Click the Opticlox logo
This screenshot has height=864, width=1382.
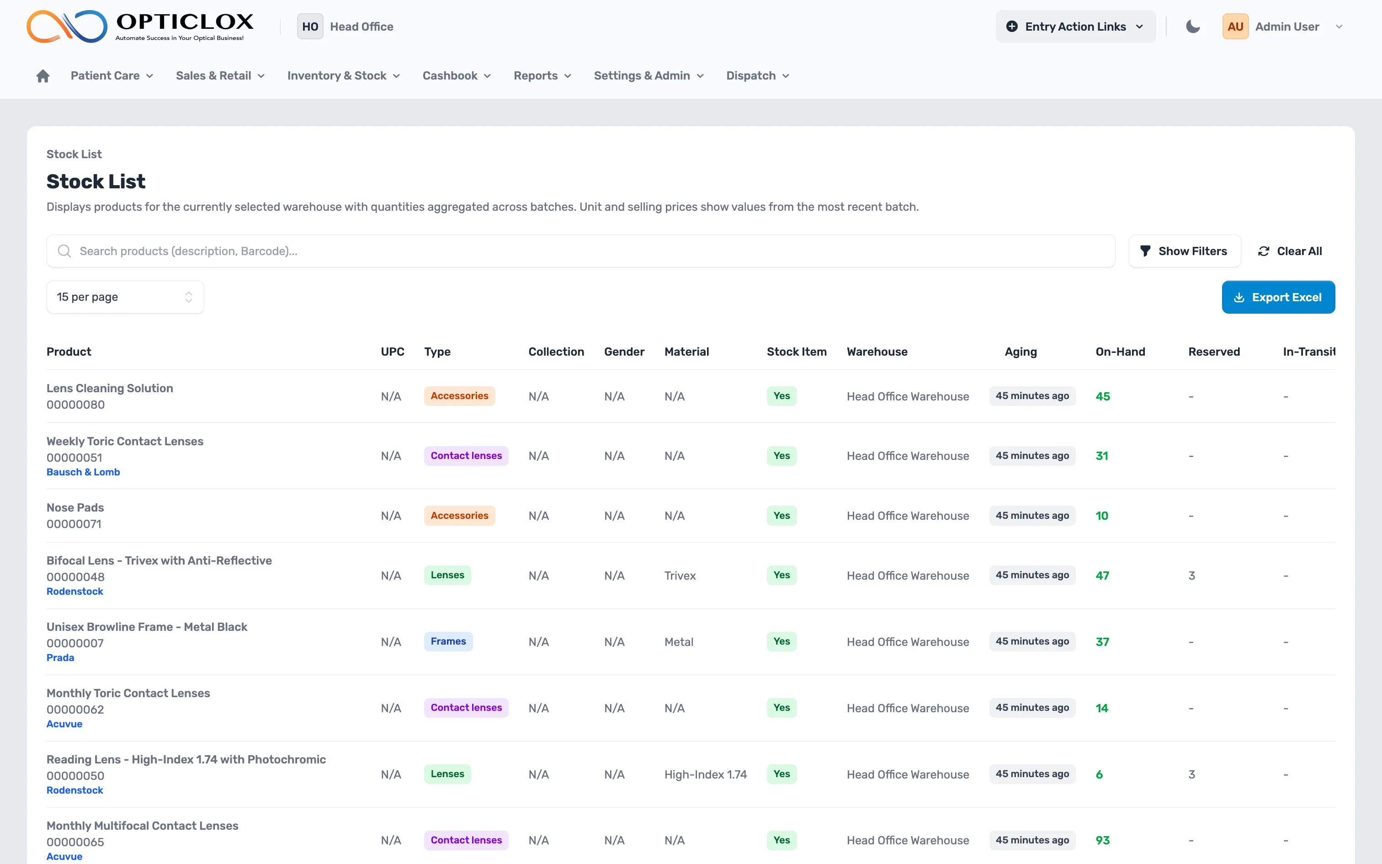[140, 27]
